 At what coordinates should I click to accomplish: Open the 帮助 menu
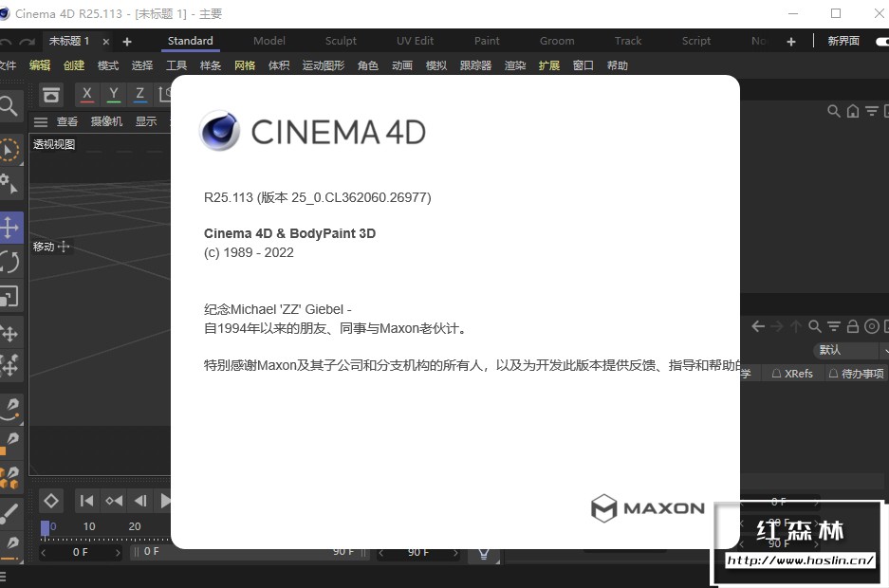coord(618,65)
